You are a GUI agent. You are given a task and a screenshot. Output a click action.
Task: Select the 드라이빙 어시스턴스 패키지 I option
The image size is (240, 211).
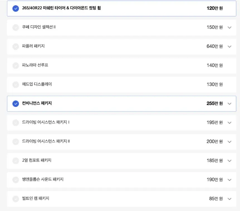click(x=16, y=122)
